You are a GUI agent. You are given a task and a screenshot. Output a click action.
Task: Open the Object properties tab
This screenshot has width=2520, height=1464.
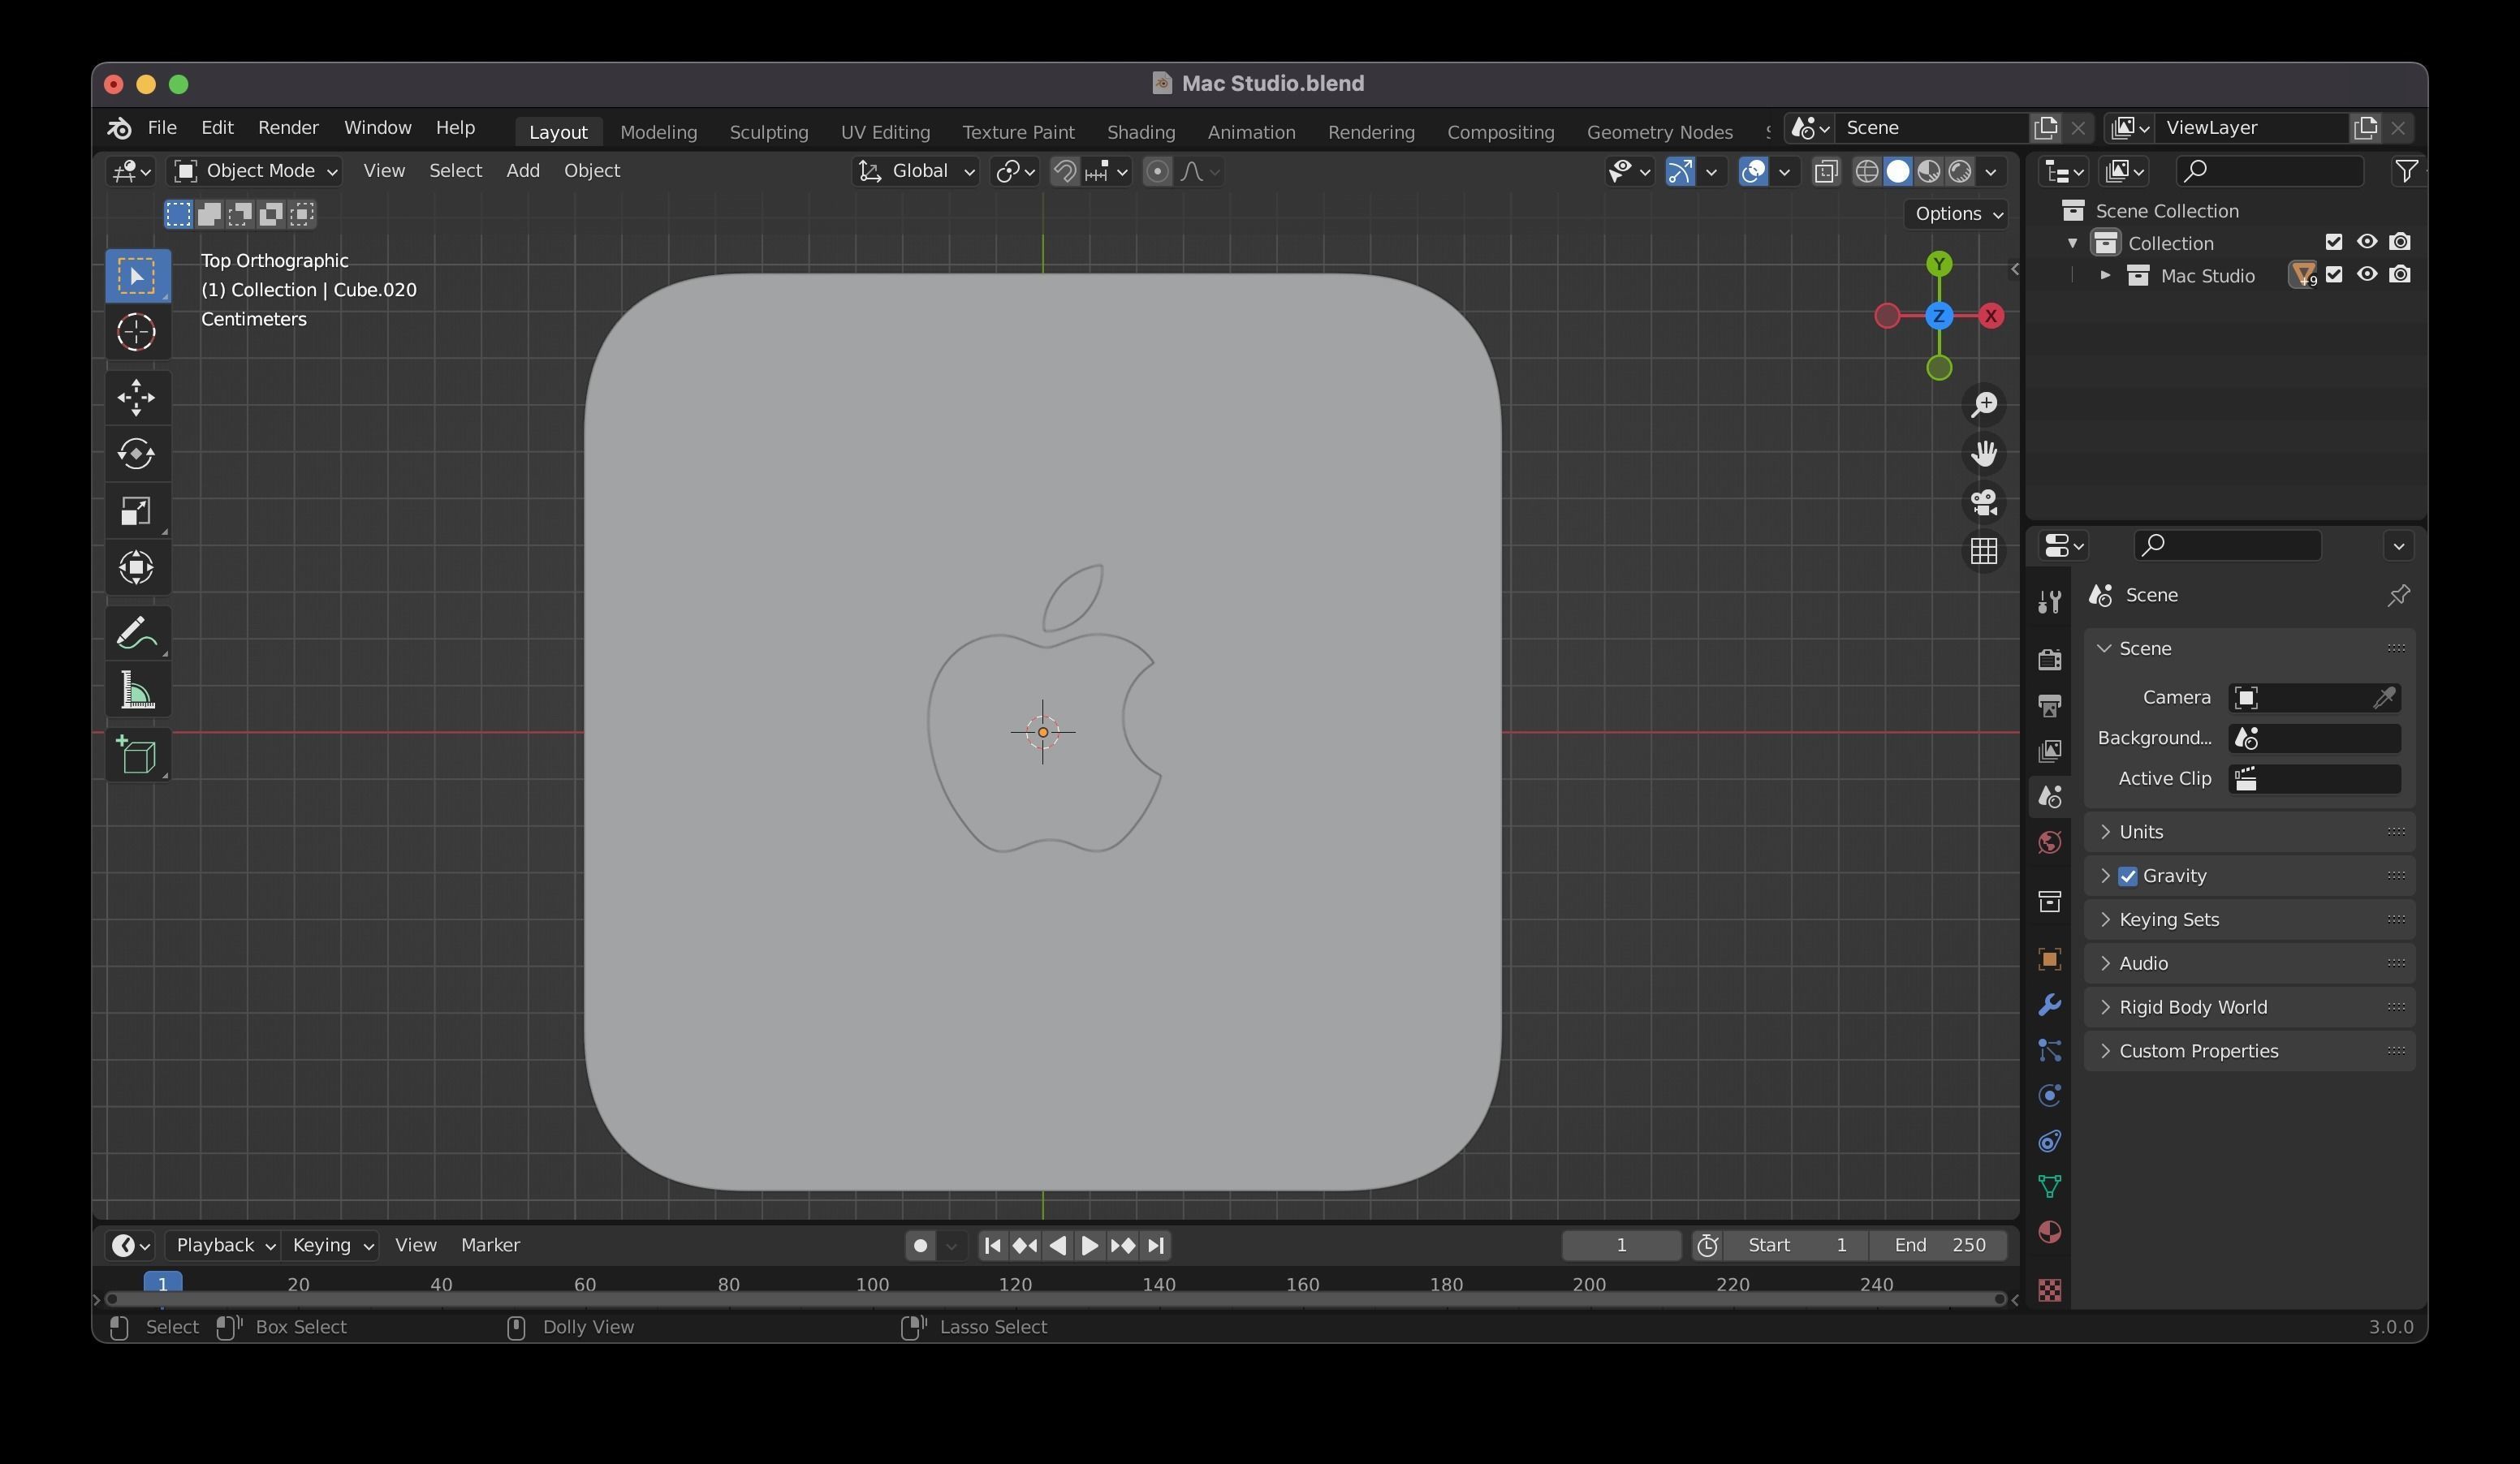pyautogui.click(x=2049, y=959)
